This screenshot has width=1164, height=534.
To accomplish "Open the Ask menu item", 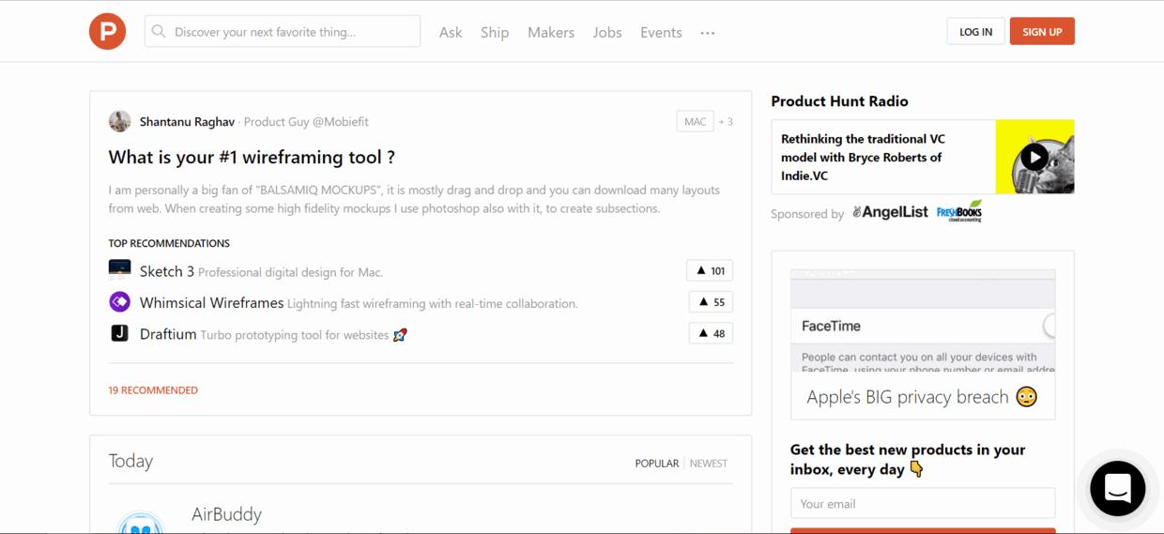I will coord(451,33).
